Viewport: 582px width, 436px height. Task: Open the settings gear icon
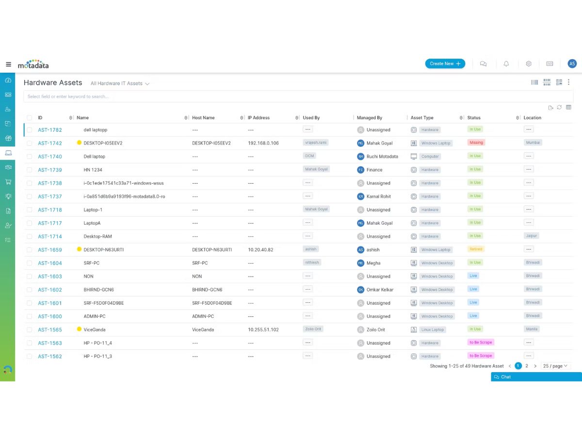[529, 63]
